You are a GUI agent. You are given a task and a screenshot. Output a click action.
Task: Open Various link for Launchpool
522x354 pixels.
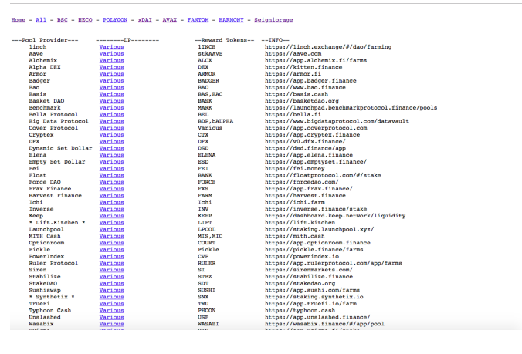111,229
